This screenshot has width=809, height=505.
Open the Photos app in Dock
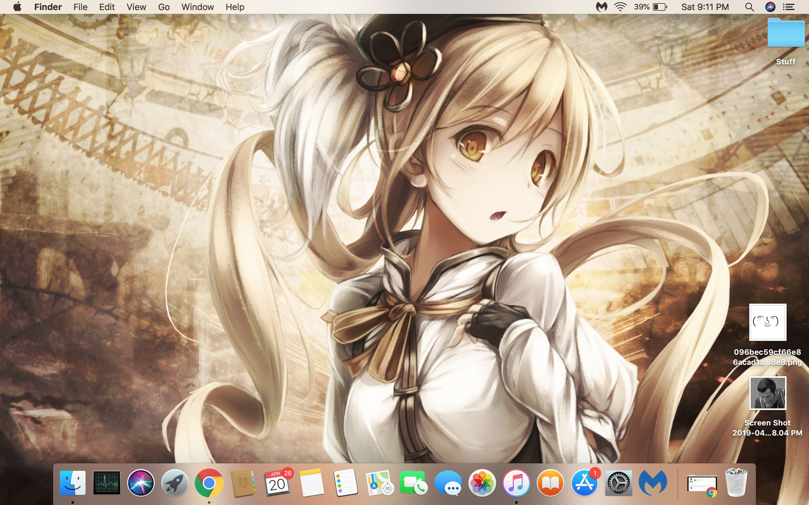482,483
